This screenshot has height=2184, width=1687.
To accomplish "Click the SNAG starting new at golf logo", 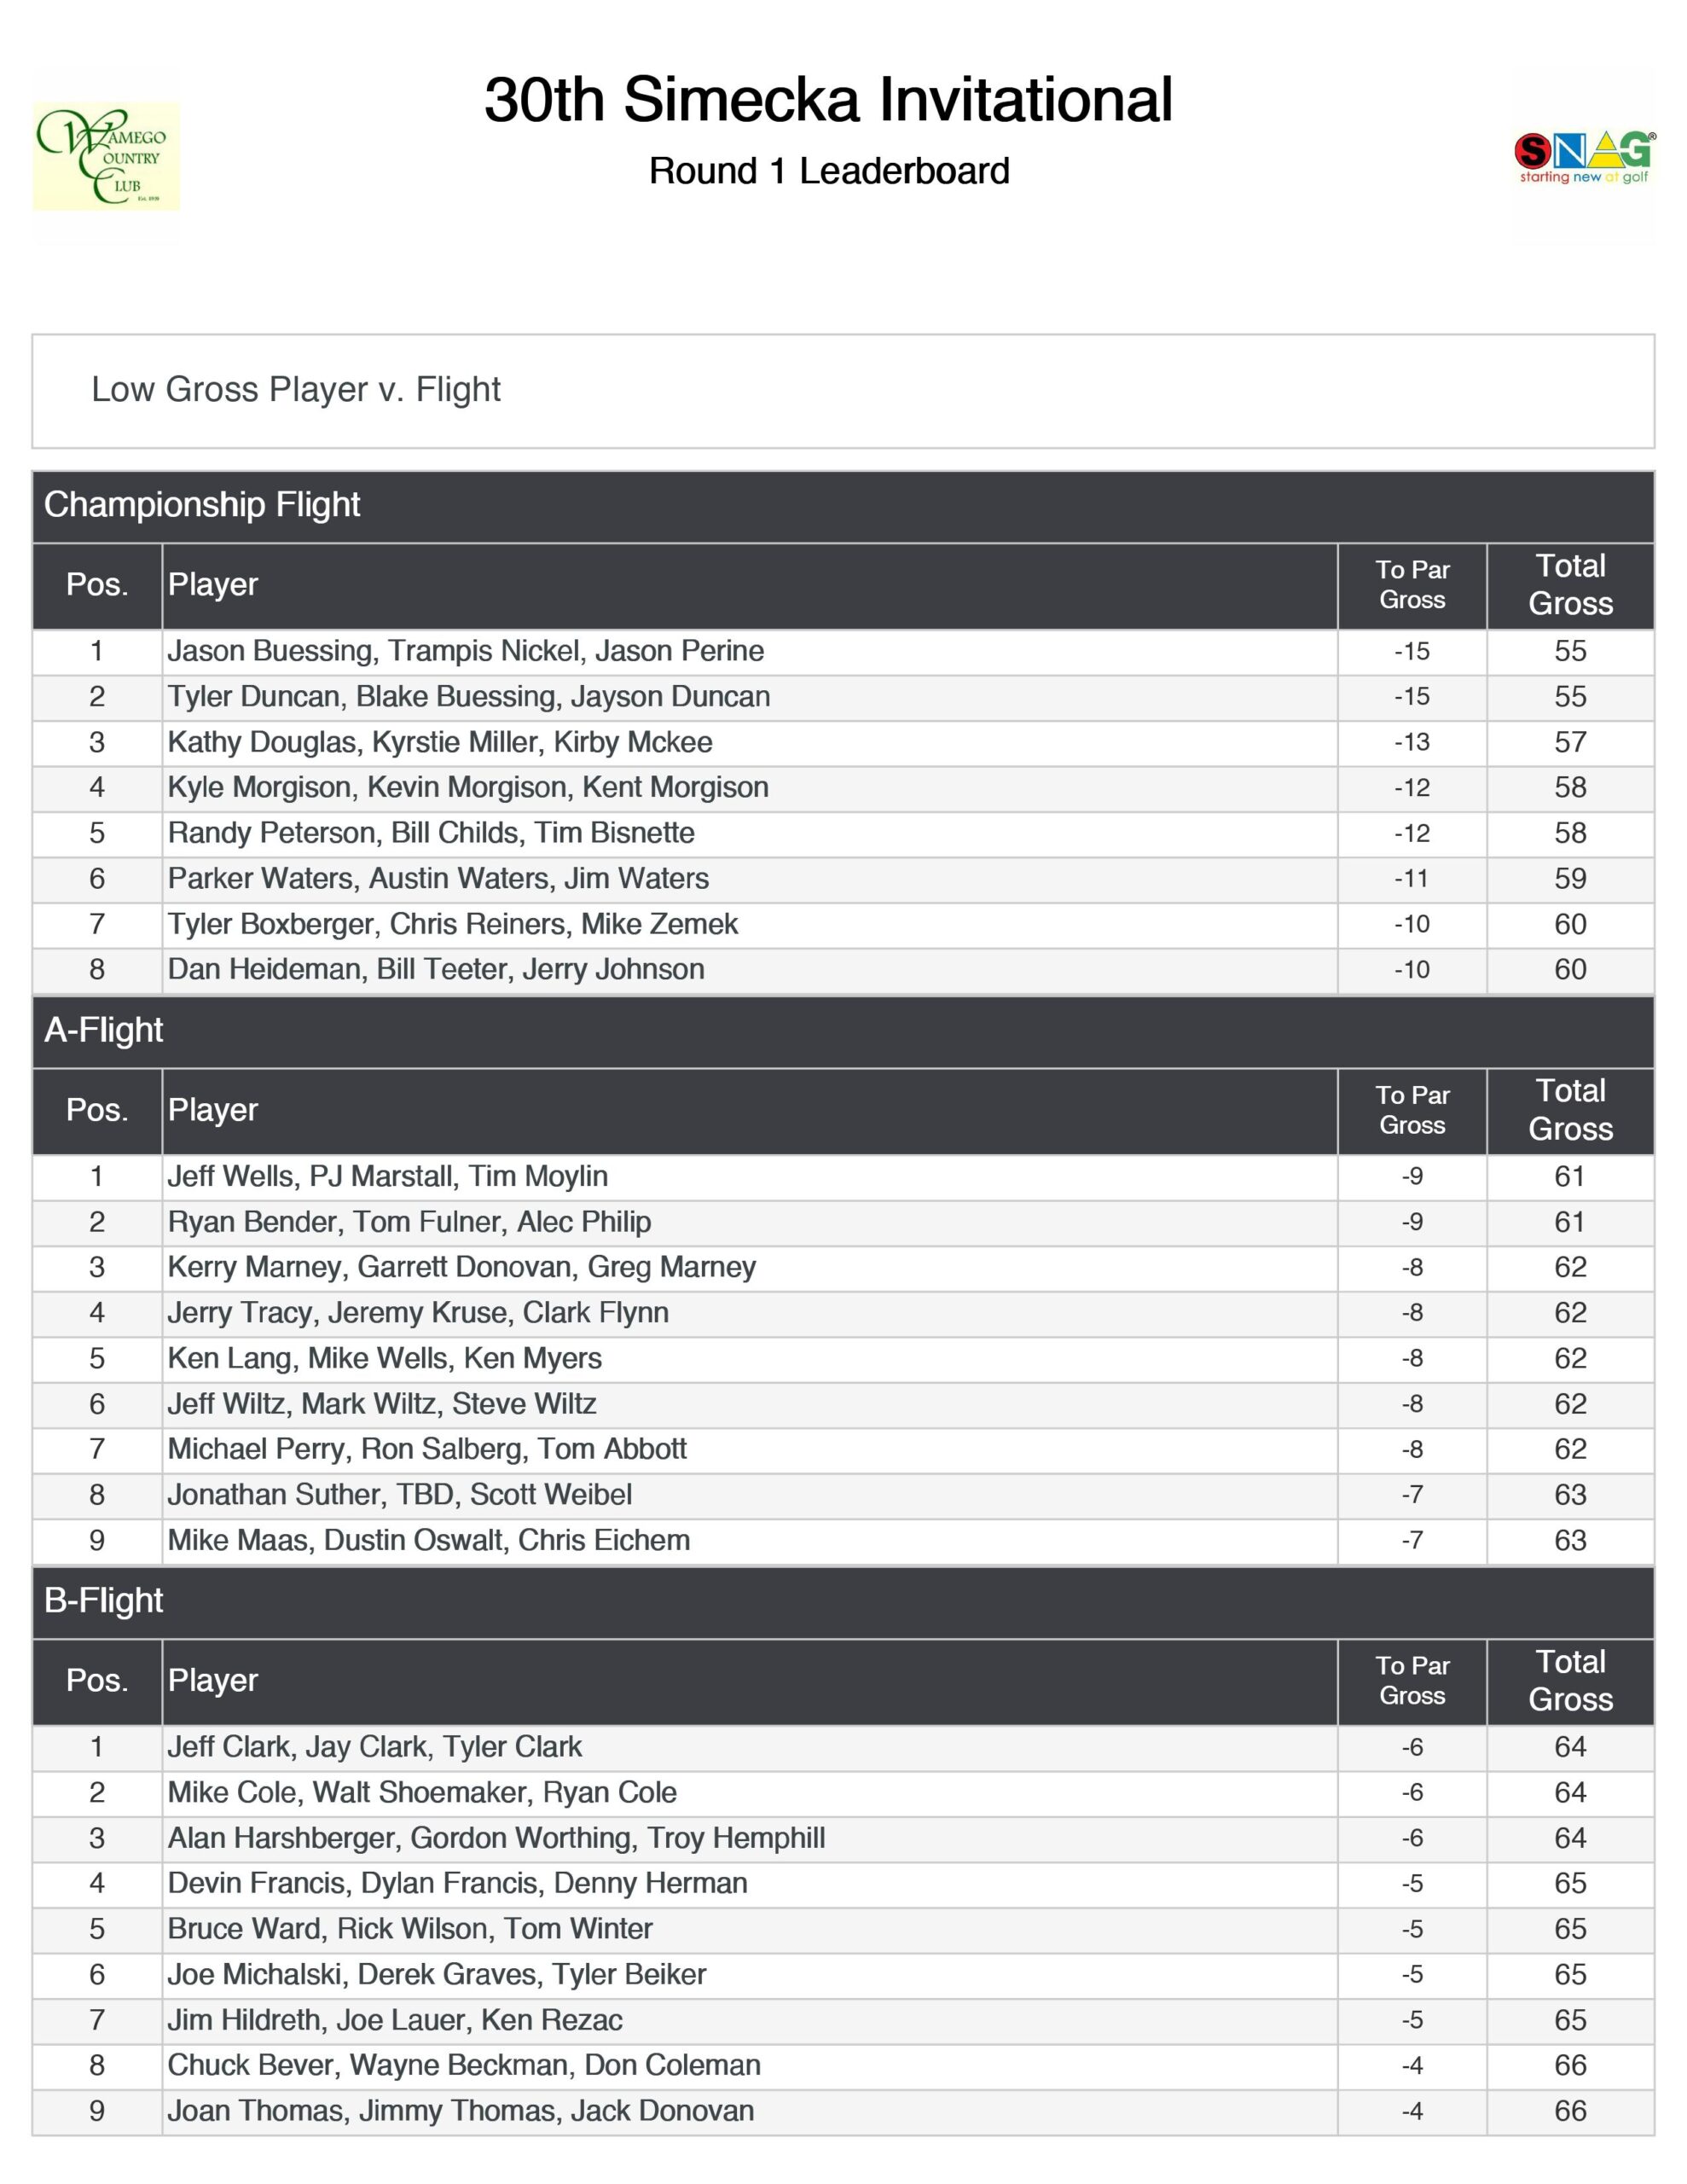I will (x=1584, y=157).
